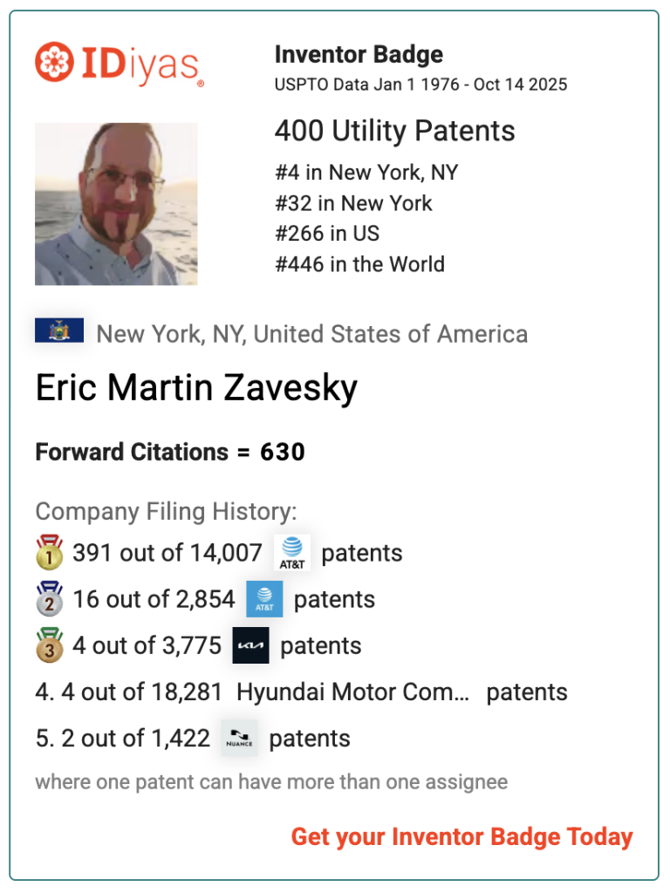Click the #446 in the World ranking

coord(359,264)
